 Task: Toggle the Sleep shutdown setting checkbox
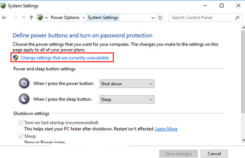[x=21, y=136]
